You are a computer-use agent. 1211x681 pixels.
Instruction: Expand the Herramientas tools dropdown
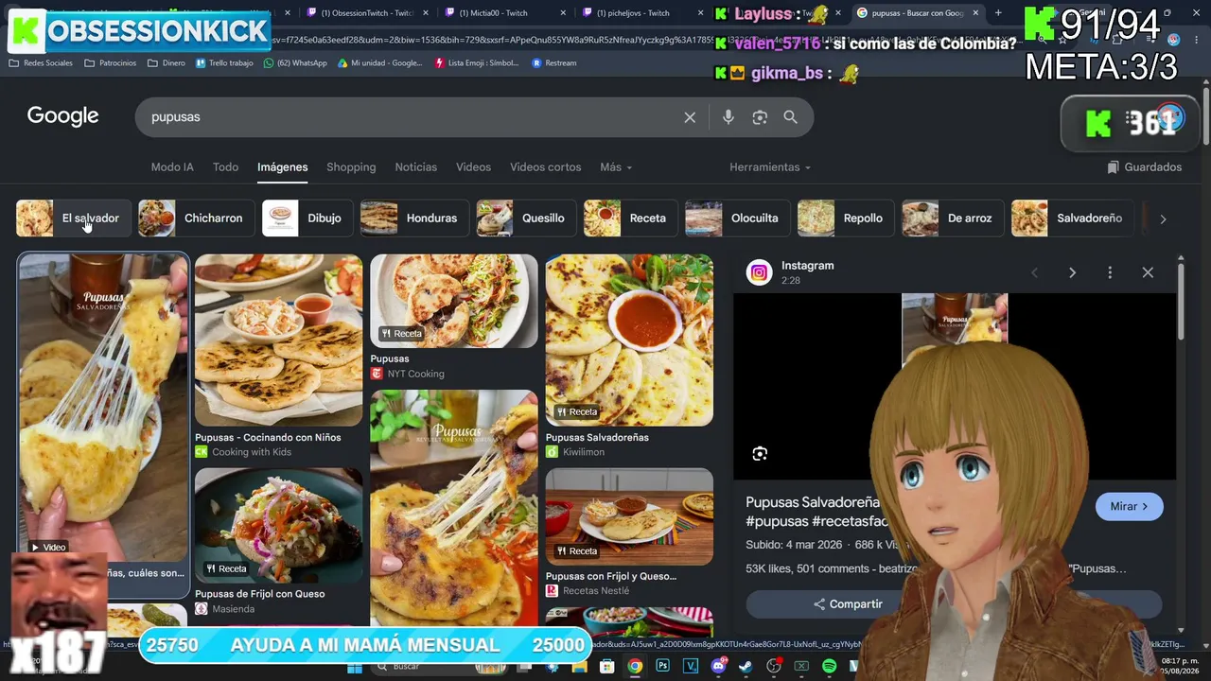pyautogui.click(x=770, y=167)
